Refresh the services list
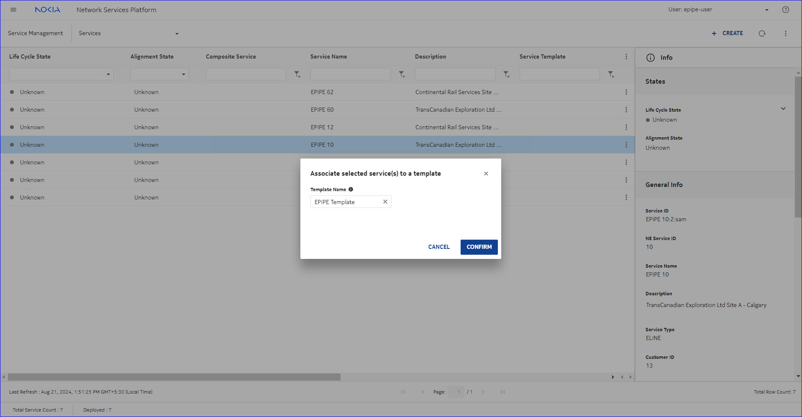 (762, 33)
